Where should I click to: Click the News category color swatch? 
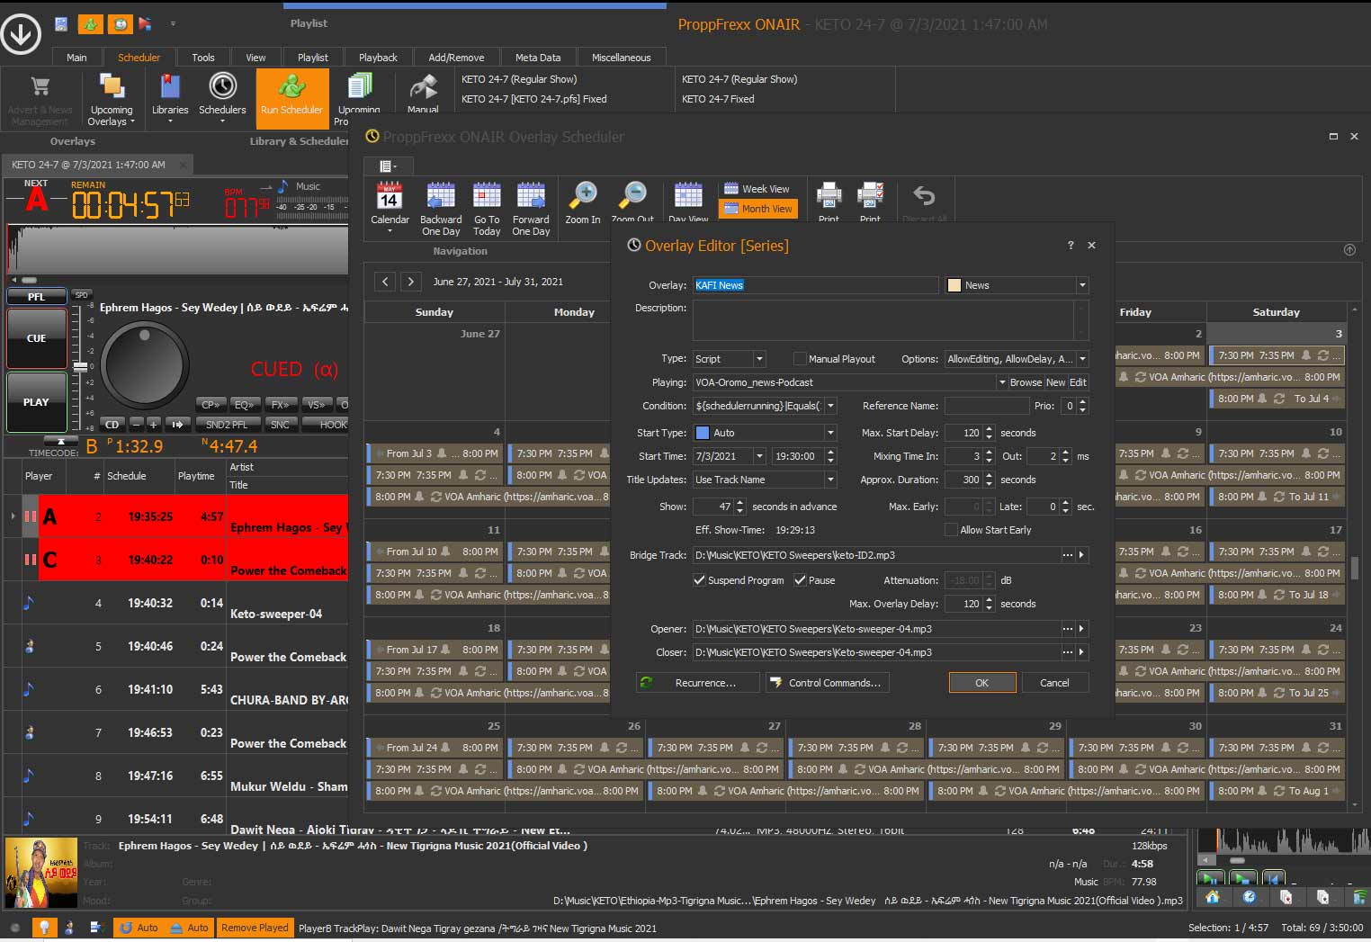(954, 285)
